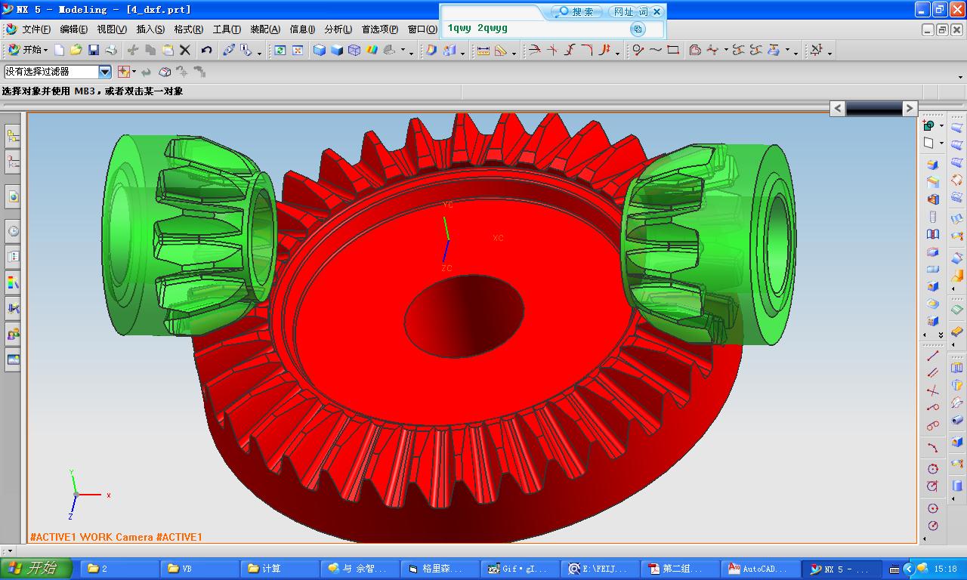The image size is (967, 580).
Task: Open the 信息(I) menu
Action: [x=302, y=29]
